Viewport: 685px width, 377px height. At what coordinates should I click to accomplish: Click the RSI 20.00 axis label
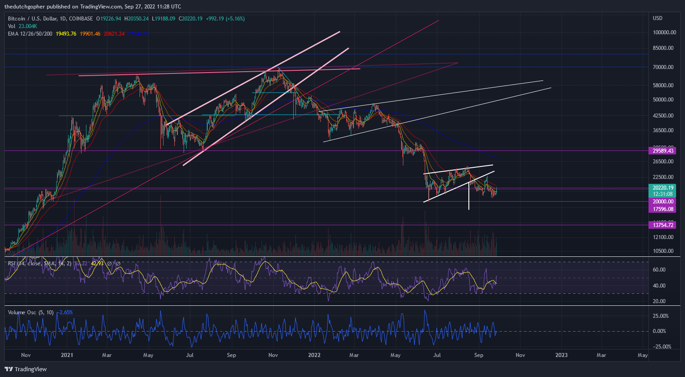659,301
